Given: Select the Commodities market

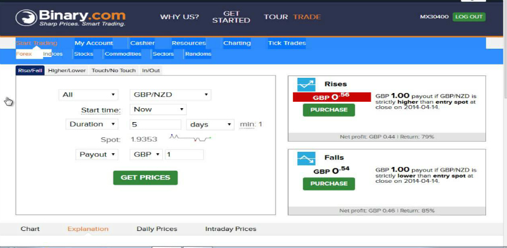Looking at the screenshot, I should point(123,54).
